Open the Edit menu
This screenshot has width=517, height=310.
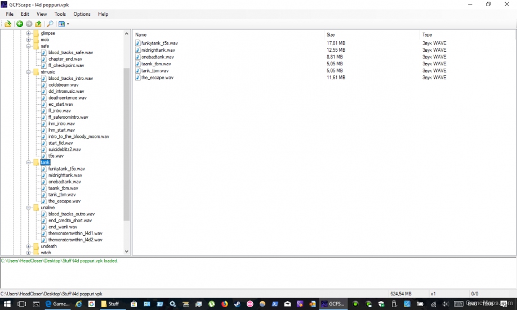pyautogui.click(x=25, y=14)
